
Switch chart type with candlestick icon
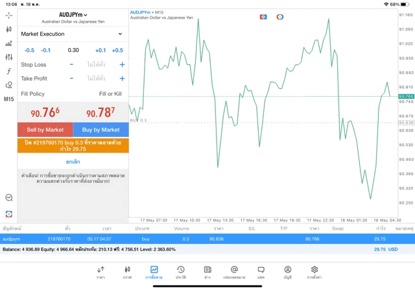[8, 29]
